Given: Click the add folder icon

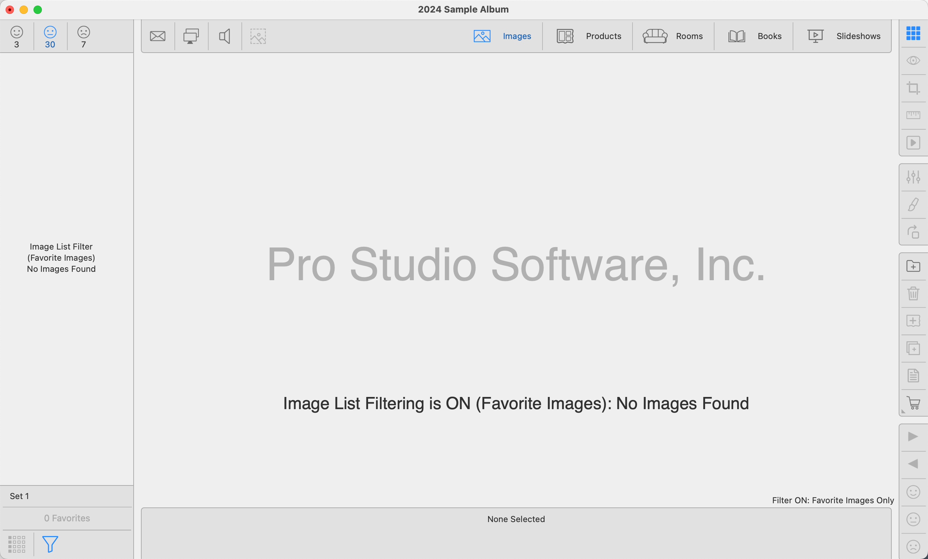Looking at the screenshot, I should (x=913, y=266).
